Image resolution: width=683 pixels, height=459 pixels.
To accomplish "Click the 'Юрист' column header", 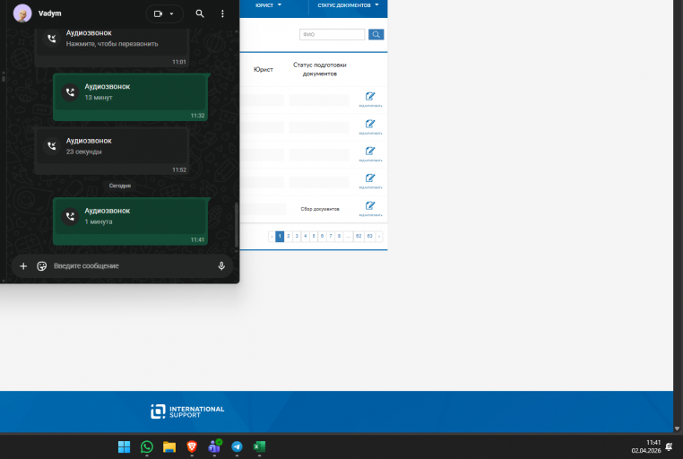I will pos(264,70).
